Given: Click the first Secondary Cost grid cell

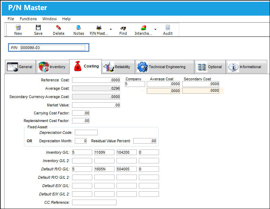Looking at the screenshot, I should (x=201, y=84).
